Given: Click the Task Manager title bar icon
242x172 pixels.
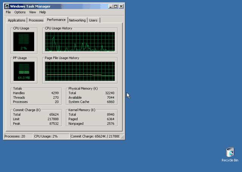Looking at the screenshot, I should click(x=7, y=6).
